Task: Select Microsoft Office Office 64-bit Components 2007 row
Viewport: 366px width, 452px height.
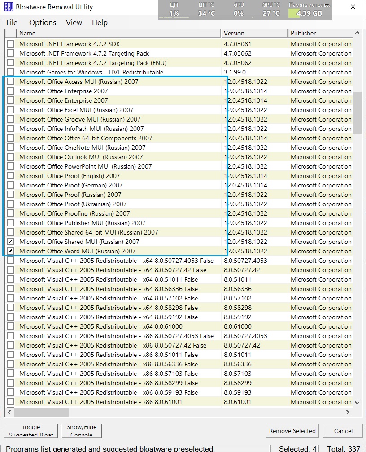Action: coord(179,138)
